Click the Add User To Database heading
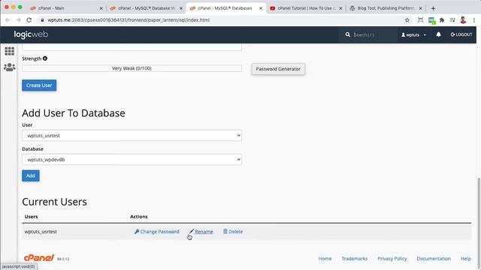 click(74, 113)
